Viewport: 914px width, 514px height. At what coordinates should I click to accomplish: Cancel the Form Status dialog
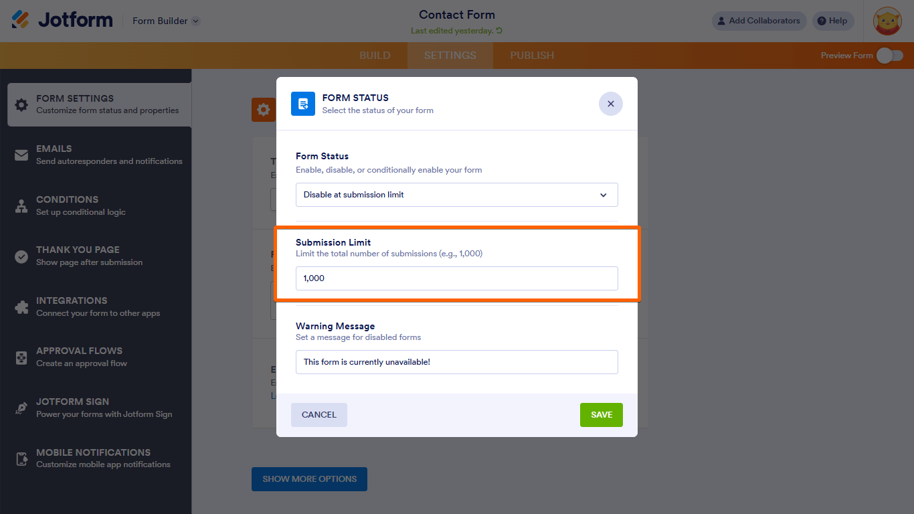coord(318,415)
